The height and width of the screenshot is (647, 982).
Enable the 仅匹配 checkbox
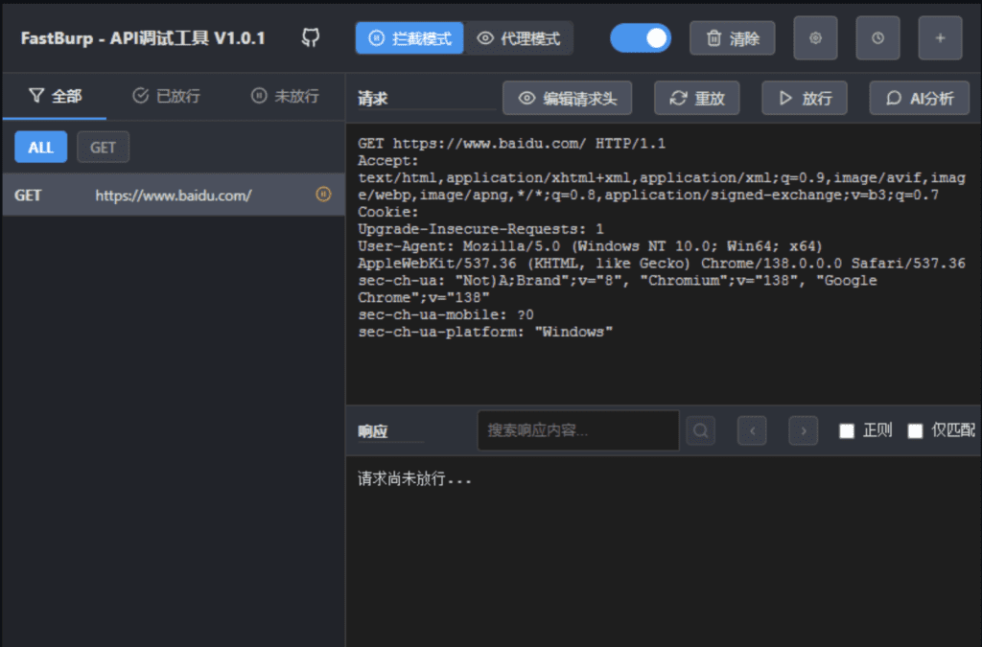pyautogui.click(x=915, y=430)
